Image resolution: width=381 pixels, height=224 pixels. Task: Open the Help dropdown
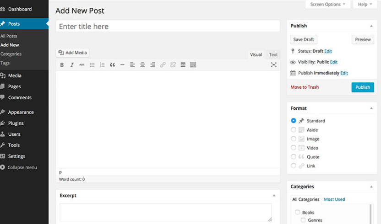(365, 5)
